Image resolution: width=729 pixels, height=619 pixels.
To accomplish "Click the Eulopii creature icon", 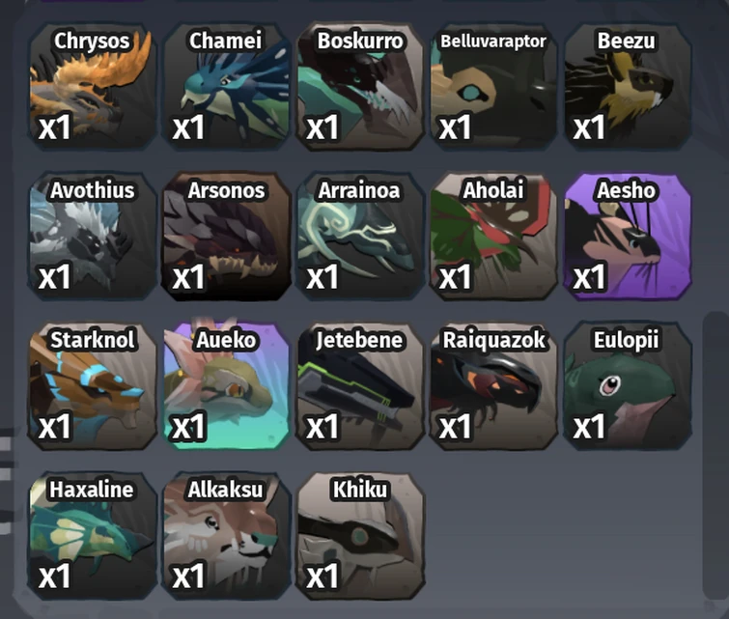I will pos(628,386).
